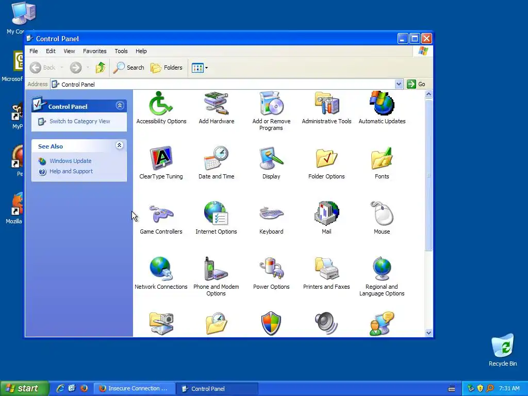Click the Search toolbar button

pos(128,68)
